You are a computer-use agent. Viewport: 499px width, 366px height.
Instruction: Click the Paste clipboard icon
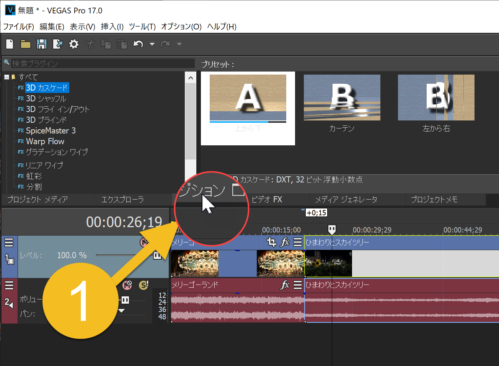point(122,44)
